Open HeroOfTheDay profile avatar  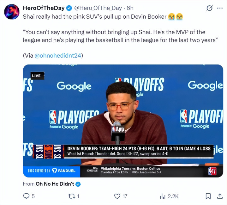point(12,12)
